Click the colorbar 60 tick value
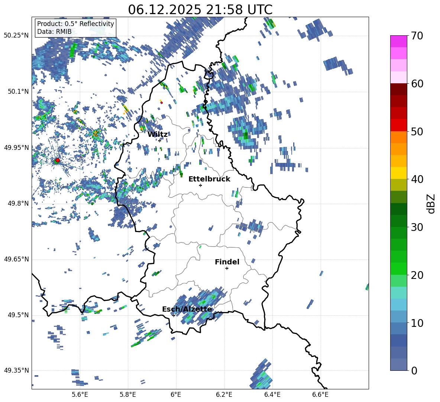 [417, 84]
